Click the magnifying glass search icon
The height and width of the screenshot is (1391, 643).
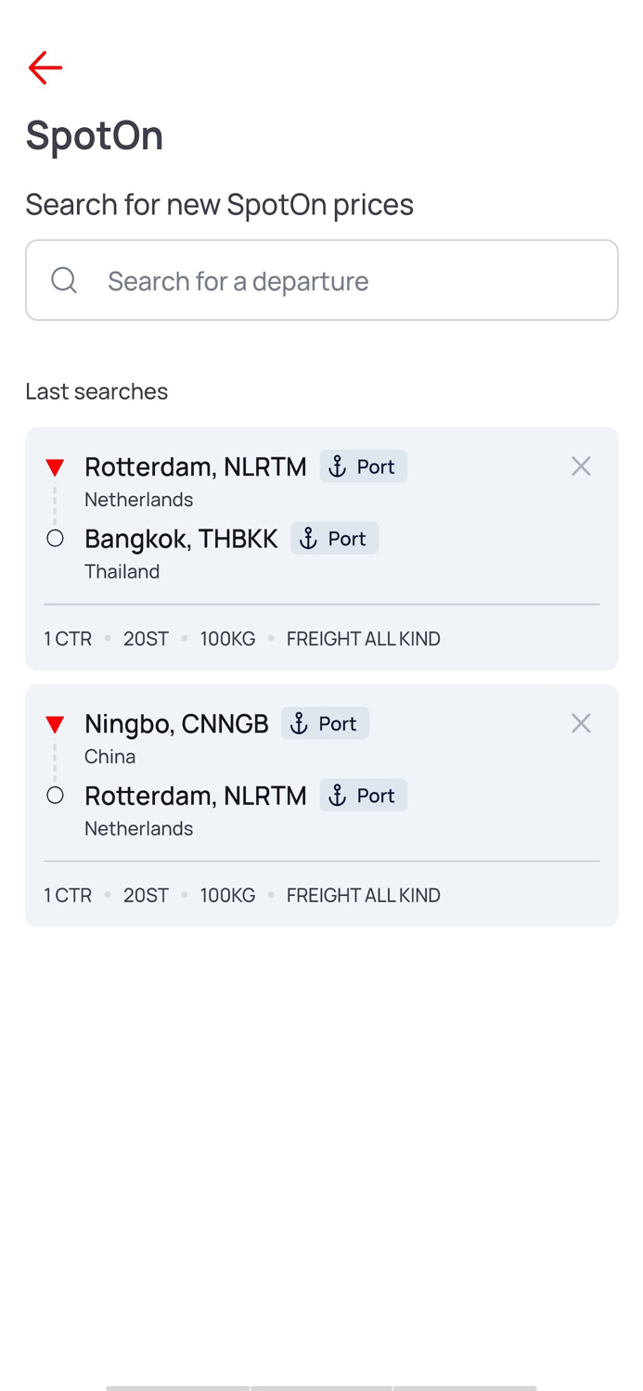tap(63, 280)
